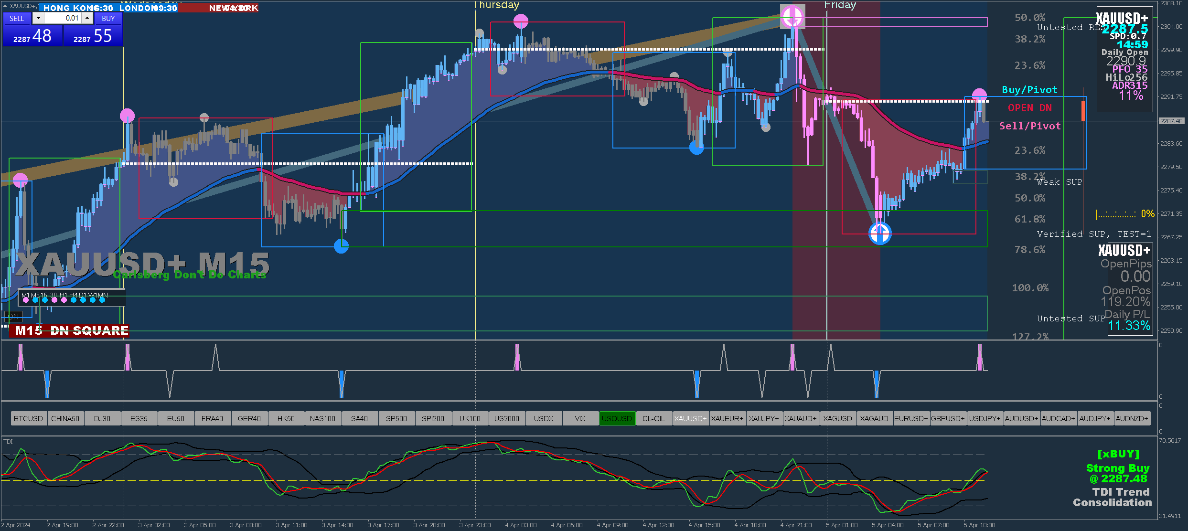Switch chart to NAS100 symbol
1188x531 pixels.
(322, 419)
